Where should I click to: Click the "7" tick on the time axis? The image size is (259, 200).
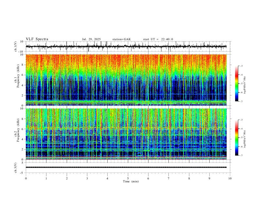(169, 178)
